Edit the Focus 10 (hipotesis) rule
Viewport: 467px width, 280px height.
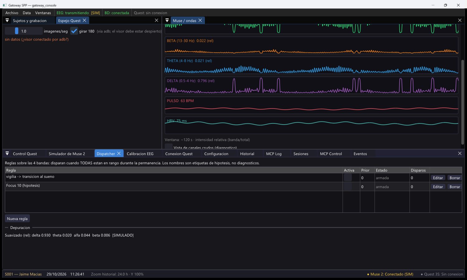coord(438,187)
